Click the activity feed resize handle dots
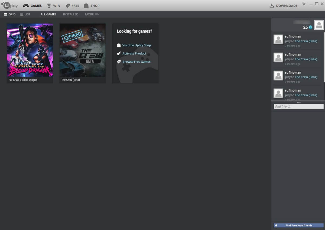This screenshot has height=230, width=325. point(299,102)
